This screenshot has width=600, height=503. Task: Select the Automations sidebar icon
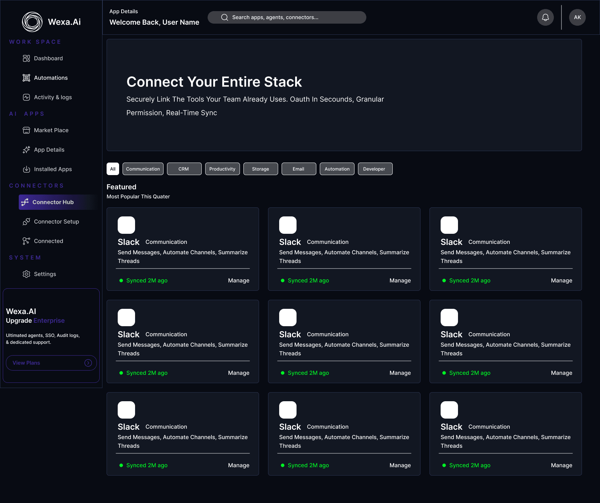[26, 78]
